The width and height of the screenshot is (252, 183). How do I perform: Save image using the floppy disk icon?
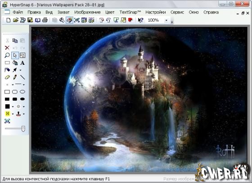(x=30, y=20)
